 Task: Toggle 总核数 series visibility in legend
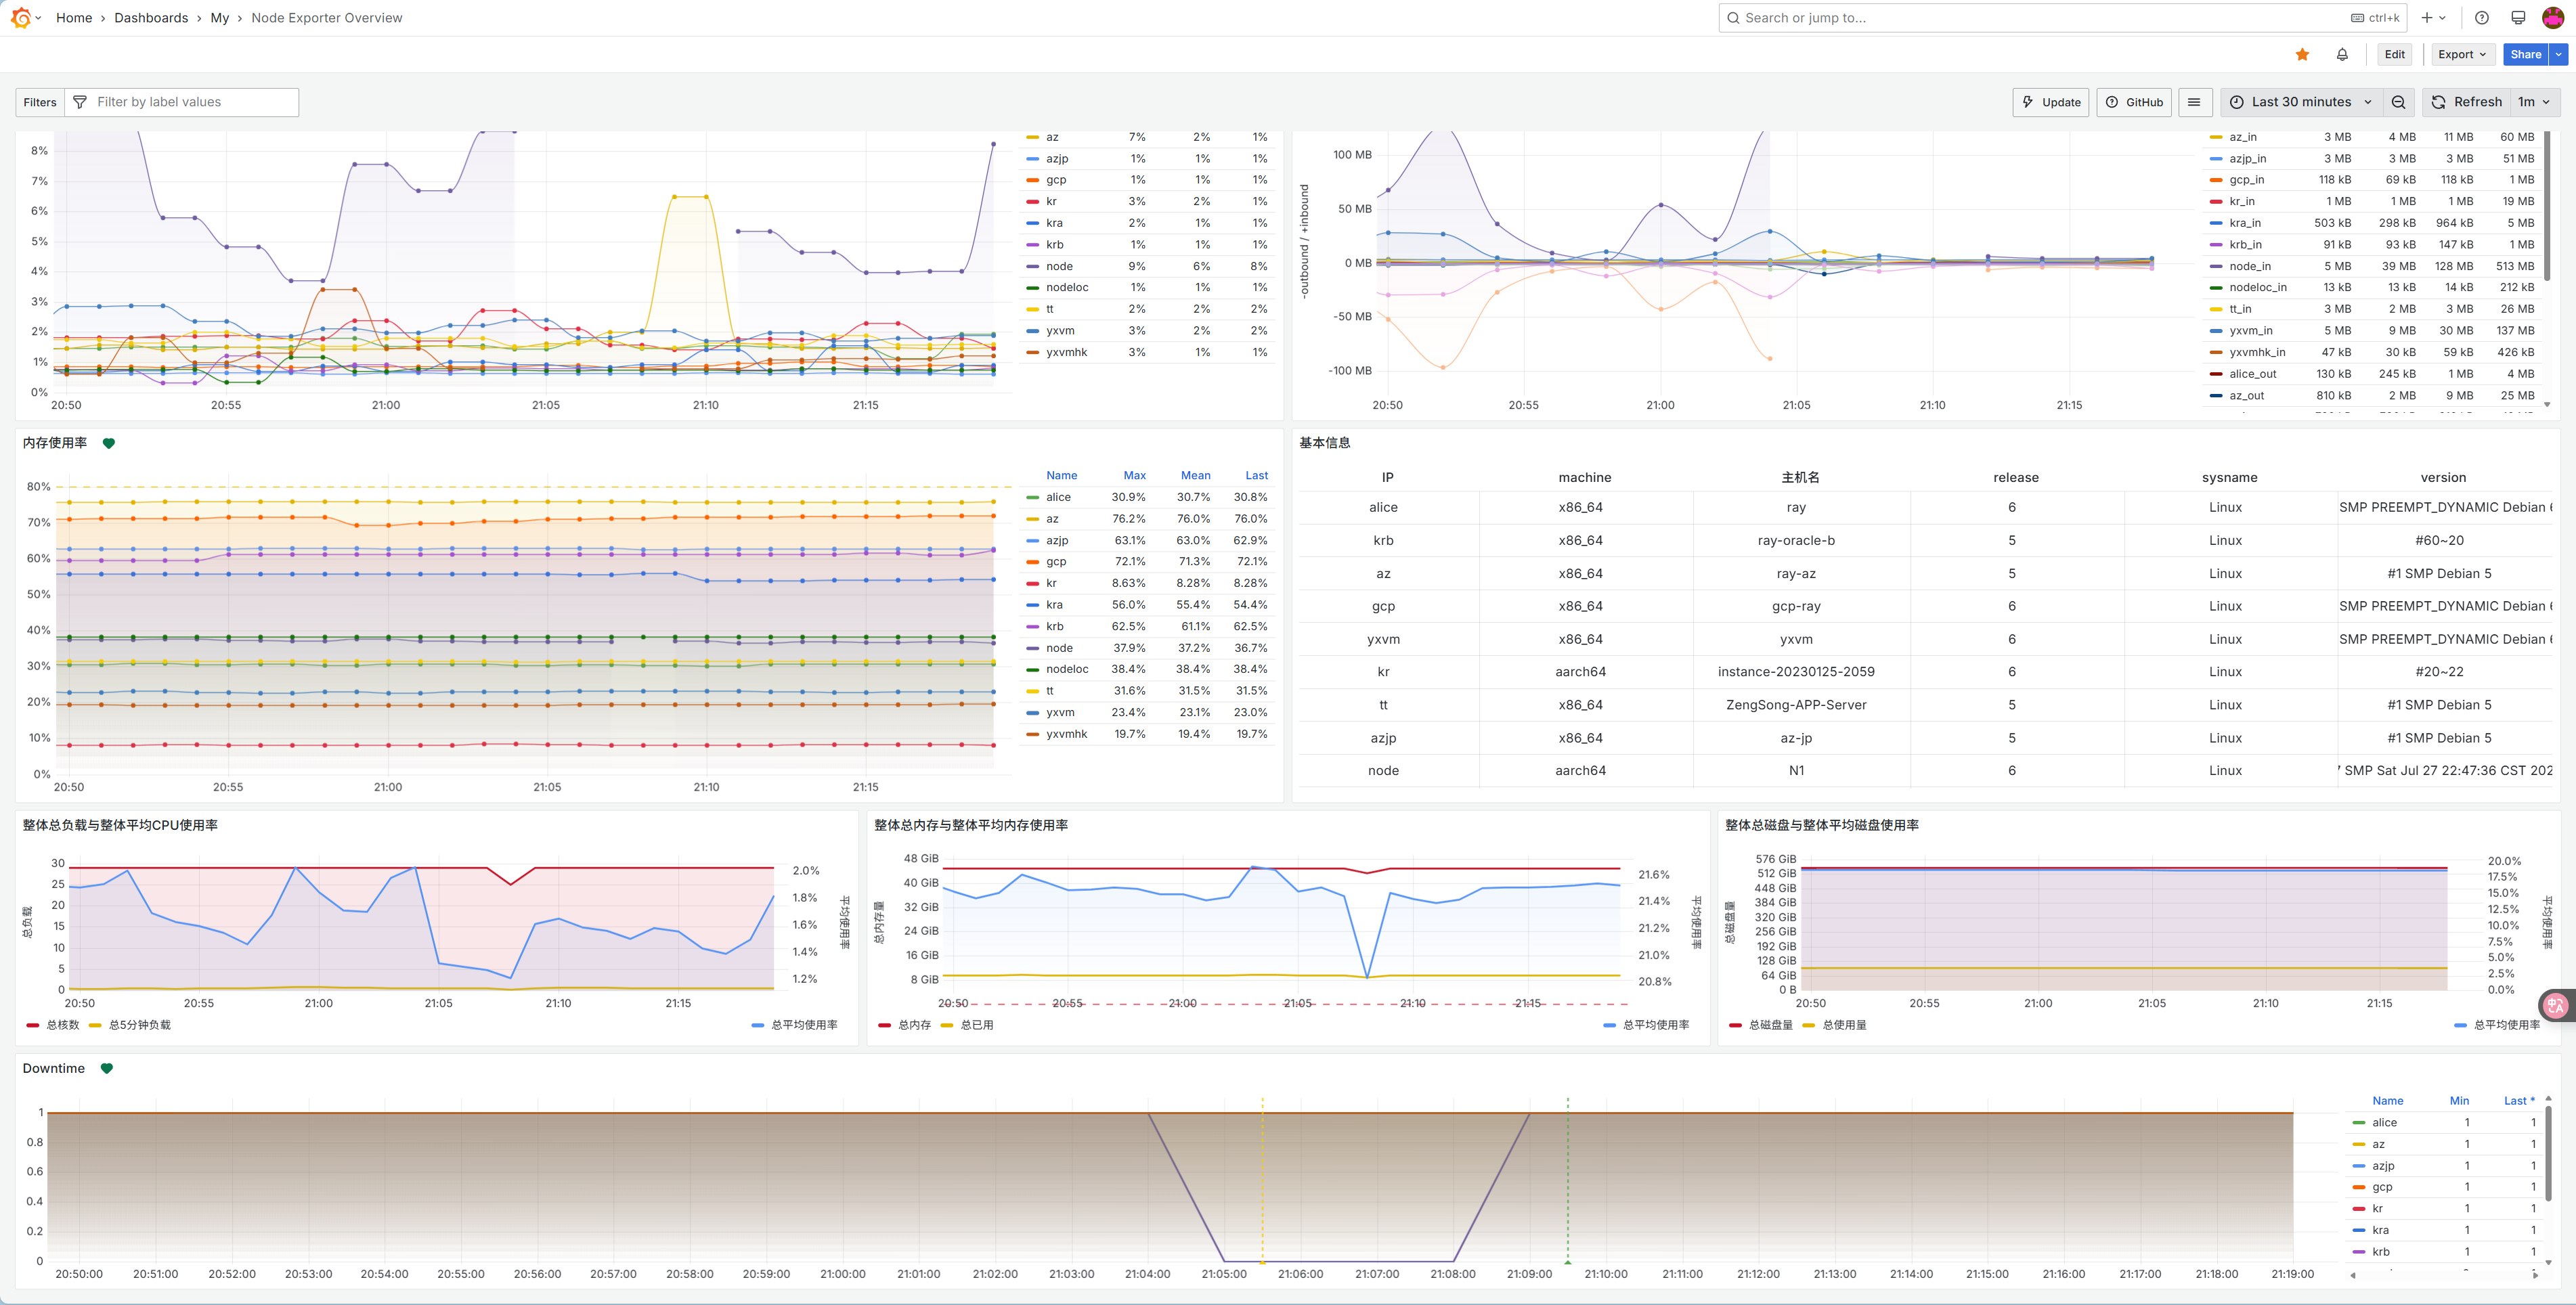pos(62,1025)
